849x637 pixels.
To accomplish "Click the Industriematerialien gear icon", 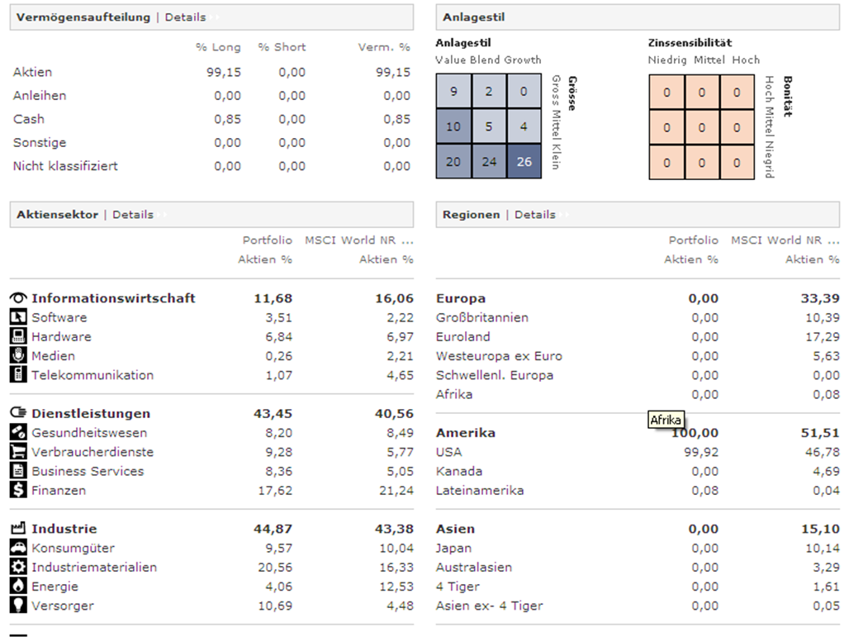I will (x=18, y=567).
